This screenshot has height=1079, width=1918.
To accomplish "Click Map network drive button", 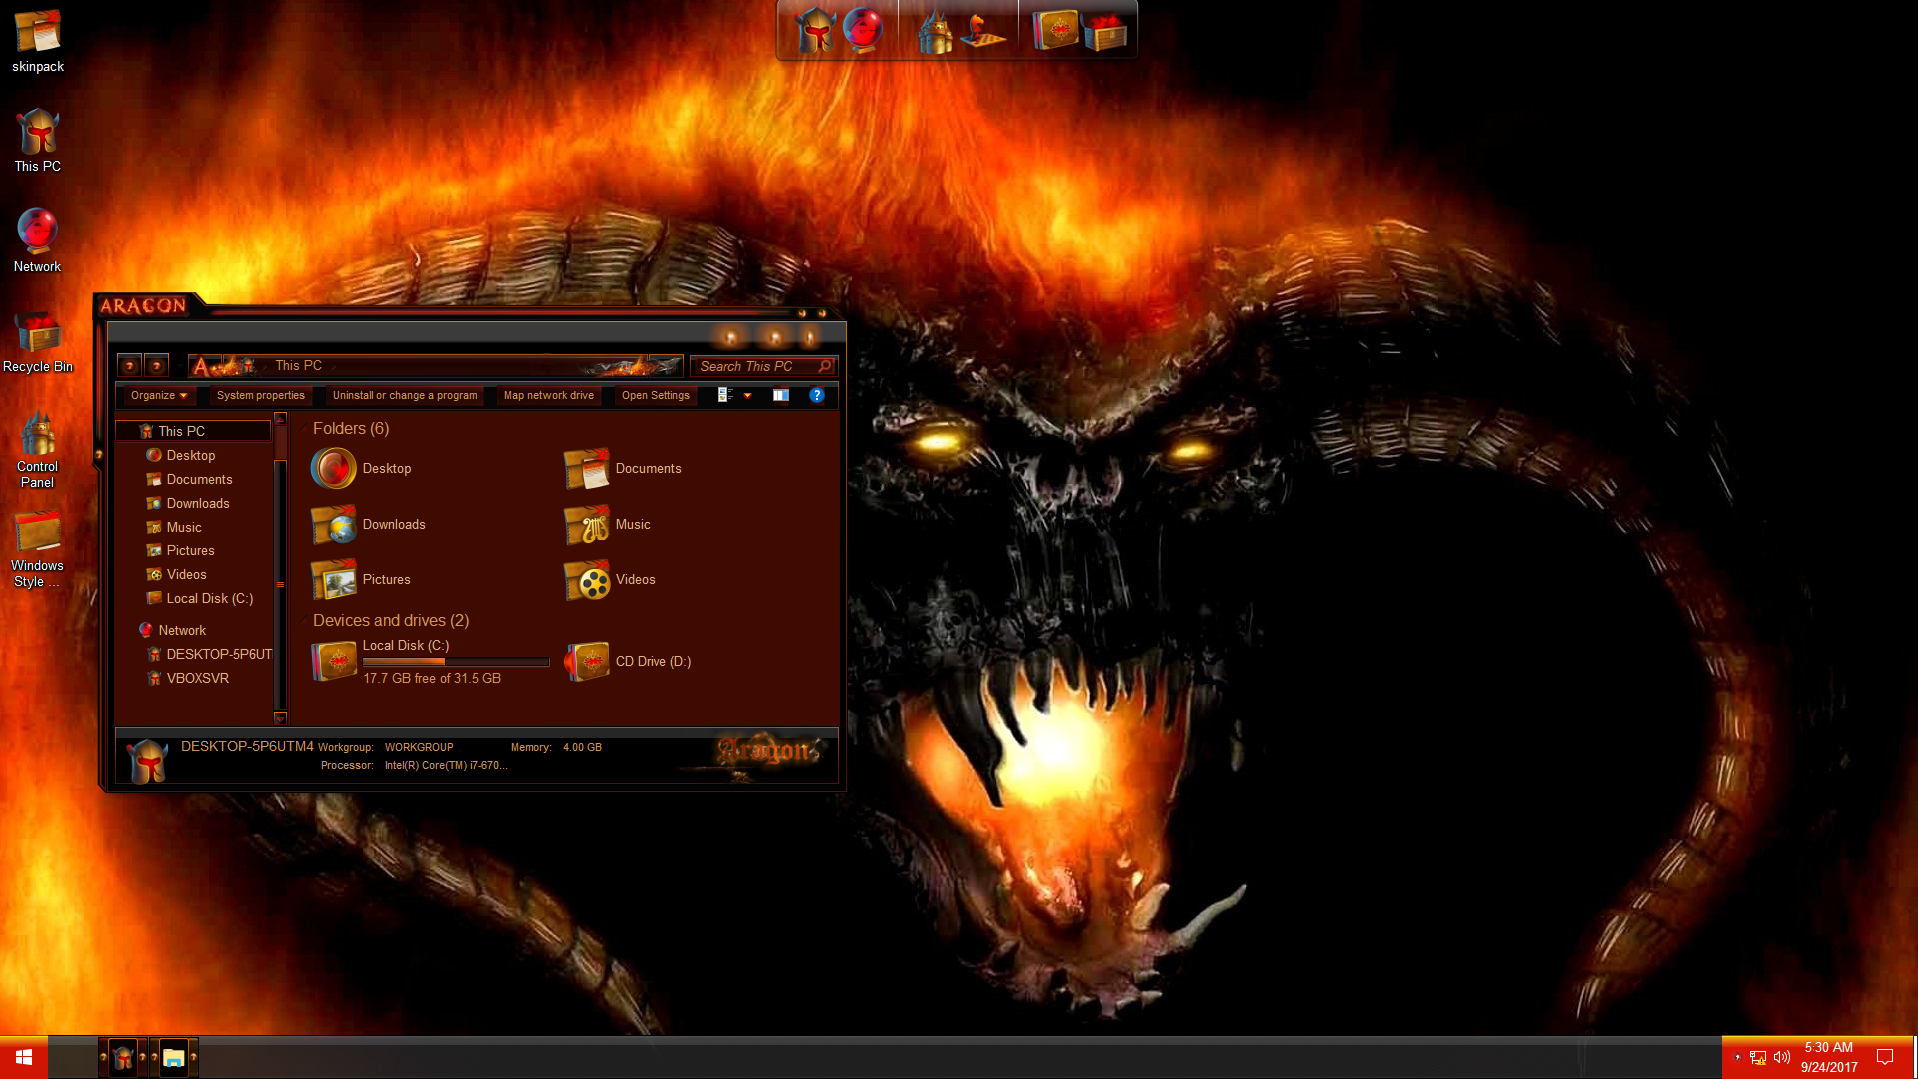I will point(548,396).
